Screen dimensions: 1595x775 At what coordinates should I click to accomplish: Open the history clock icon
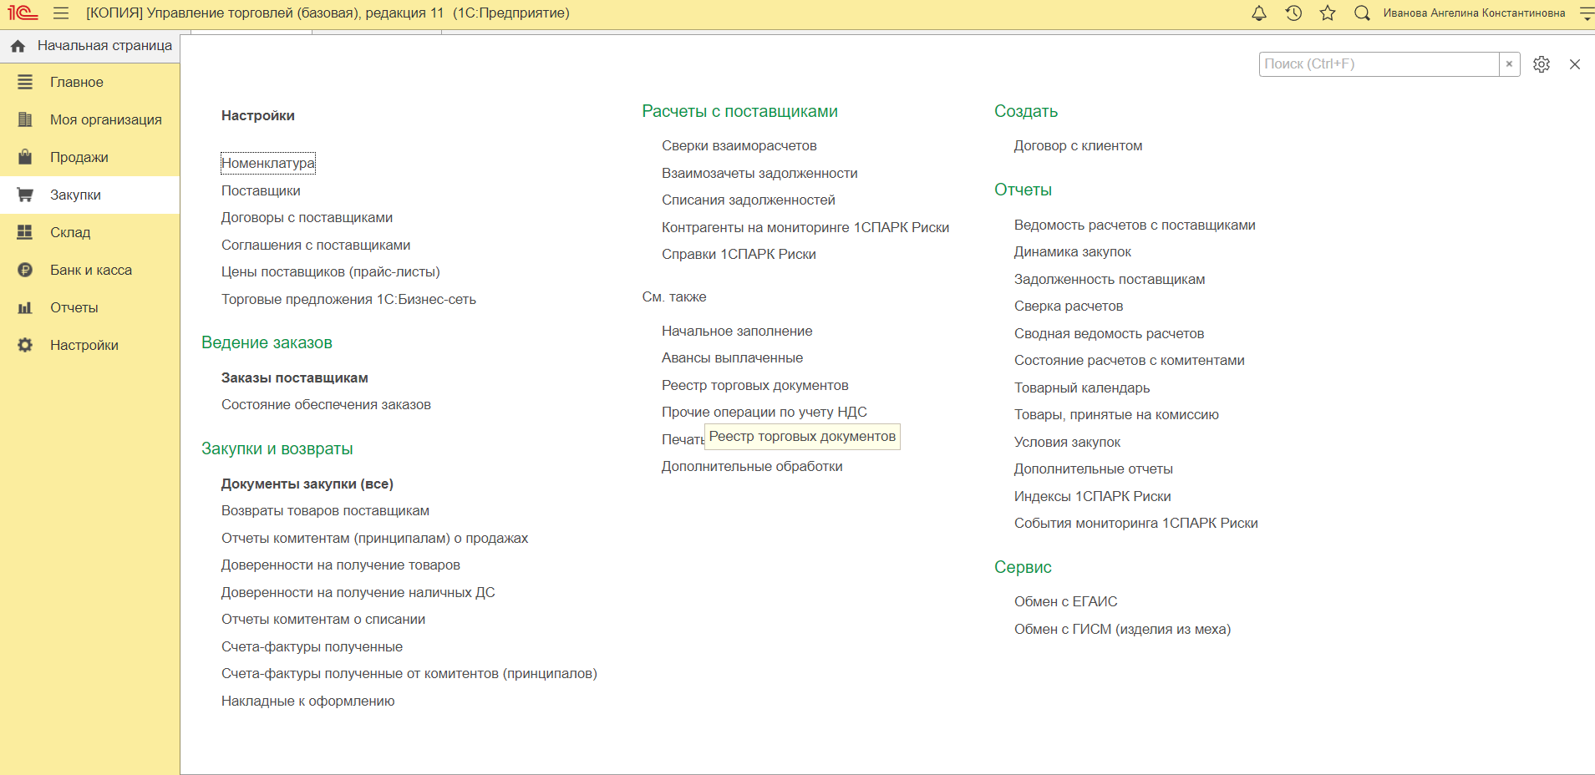tap(1293, 13)
